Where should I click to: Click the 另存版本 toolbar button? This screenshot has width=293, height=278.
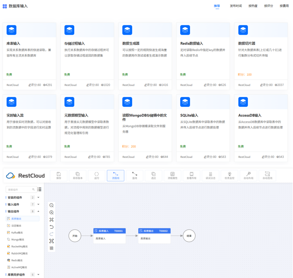pyautogui.click(x=78, y=176)
